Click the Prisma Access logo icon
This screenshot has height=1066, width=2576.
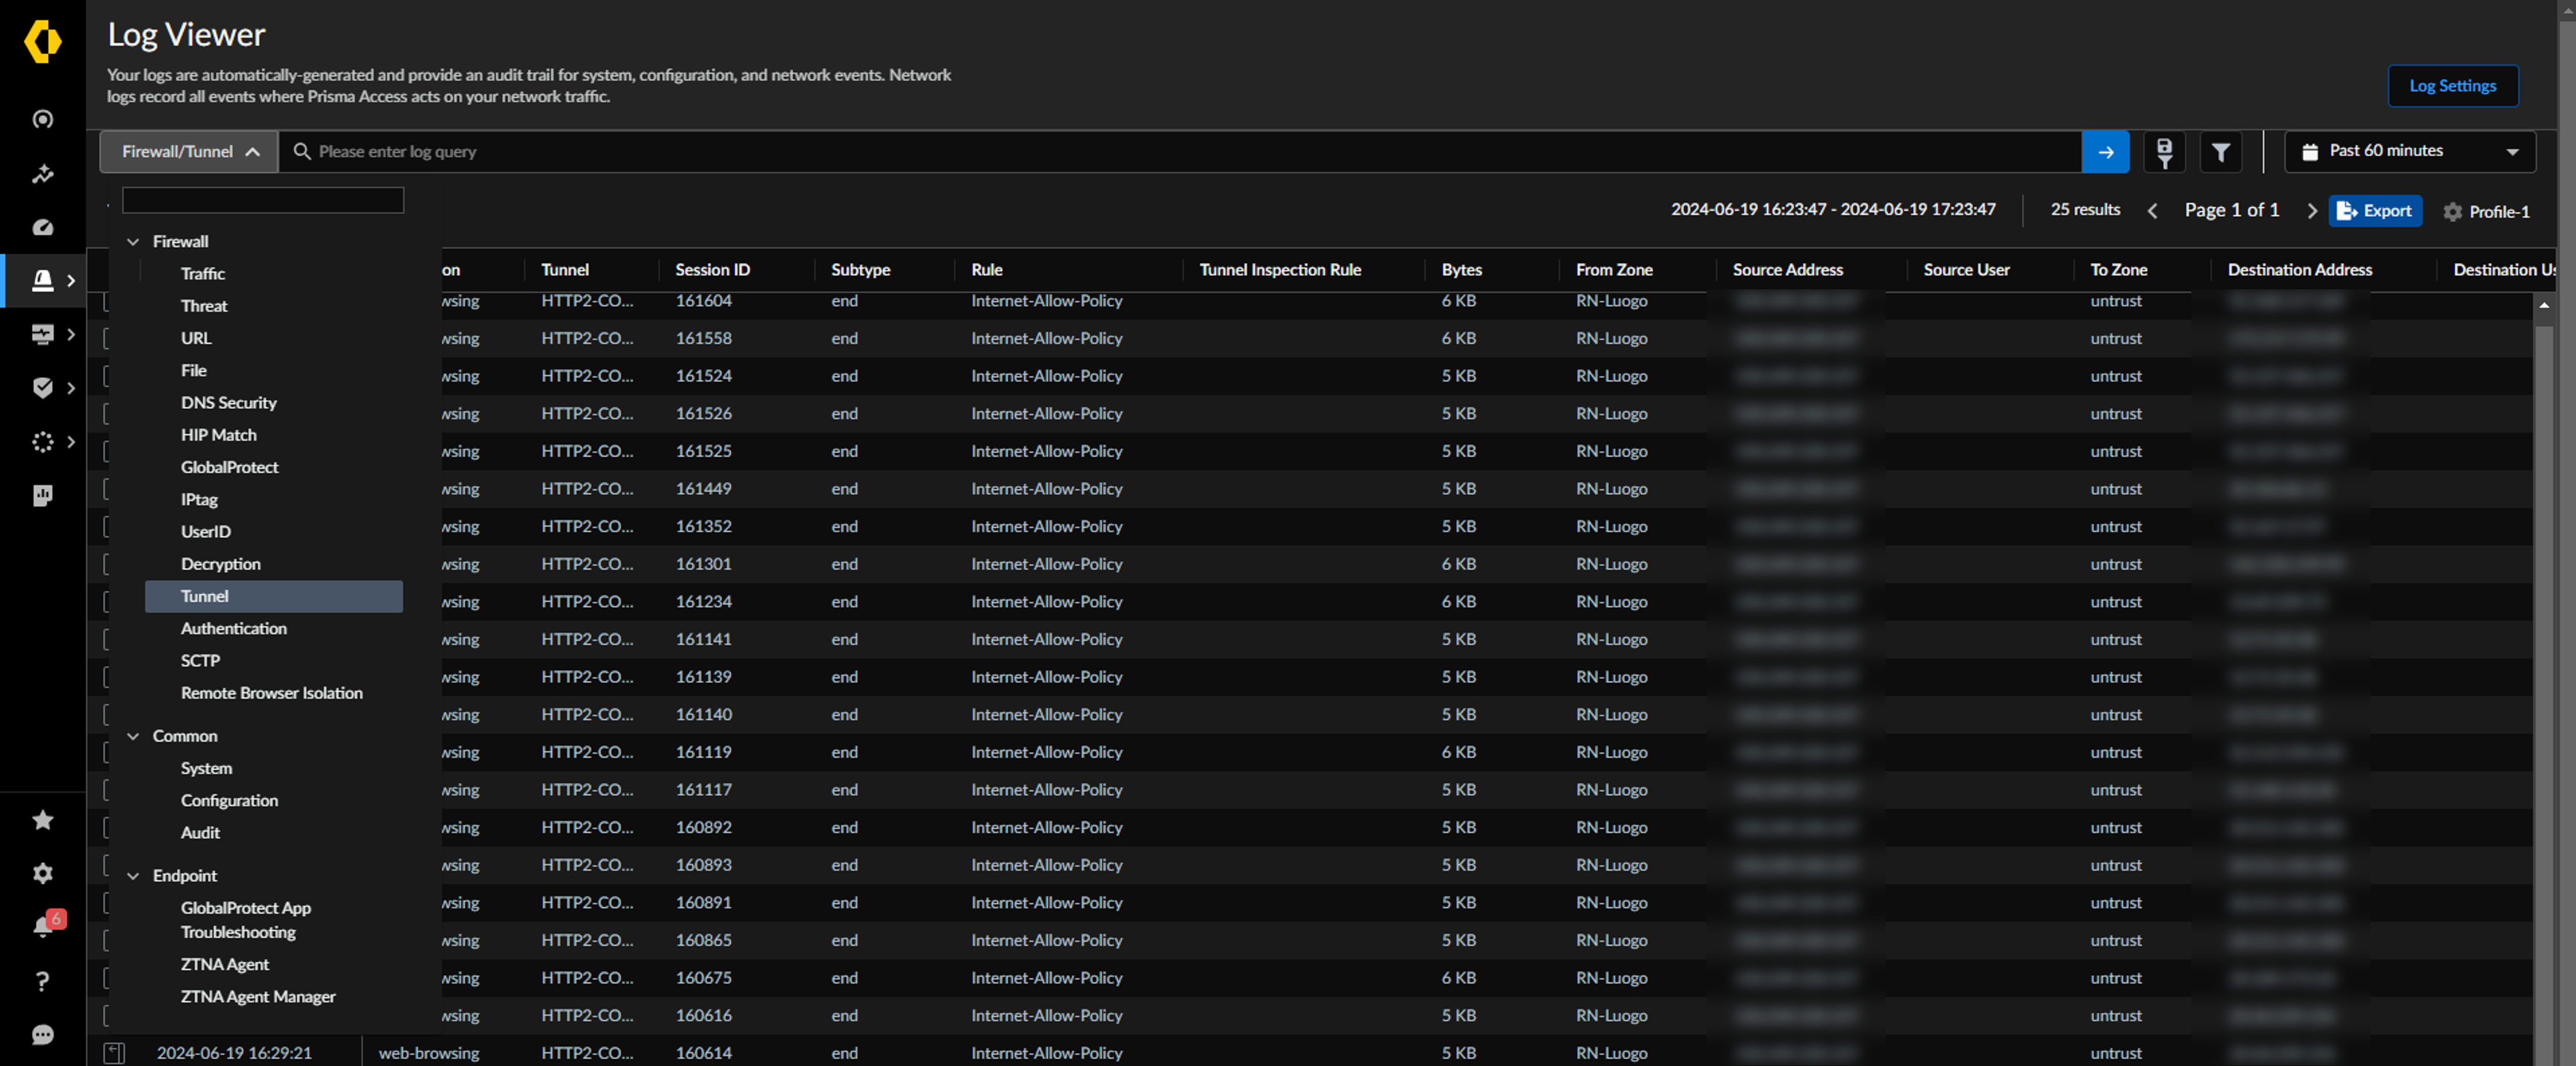[x=42, y=41]
